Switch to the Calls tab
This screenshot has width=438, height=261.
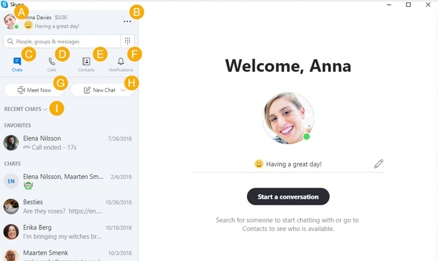tap(52, 64)
